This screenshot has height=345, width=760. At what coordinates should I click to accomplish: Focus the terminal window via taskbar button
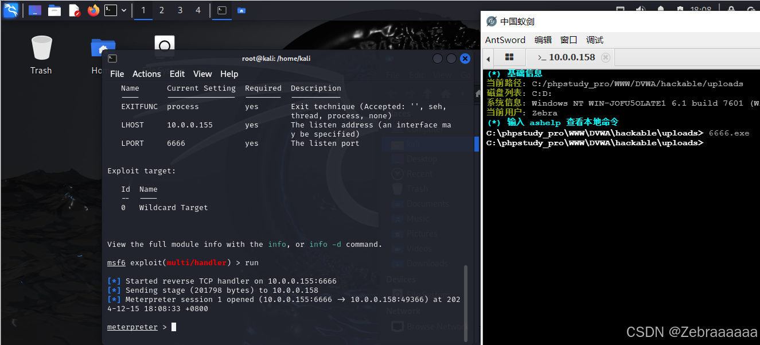point(221,10)
